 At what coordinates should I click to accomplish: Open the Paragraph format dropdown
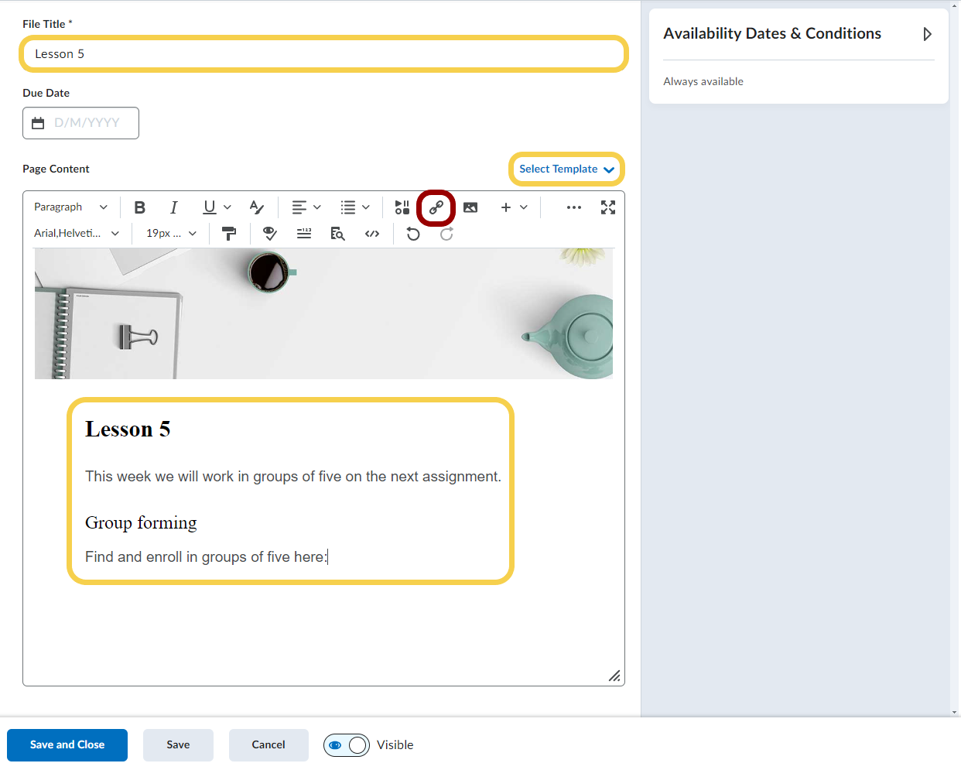(70, 207)
